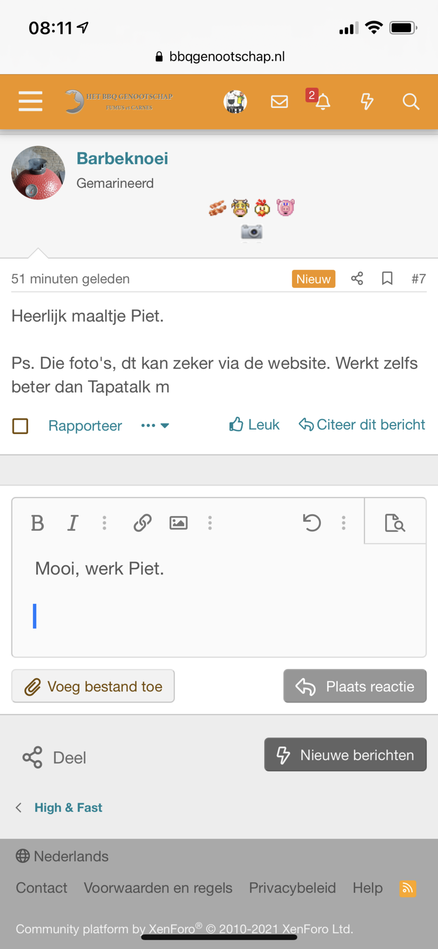
Task: Toggle italic formatting in editor
Action: tap(73, 523)
